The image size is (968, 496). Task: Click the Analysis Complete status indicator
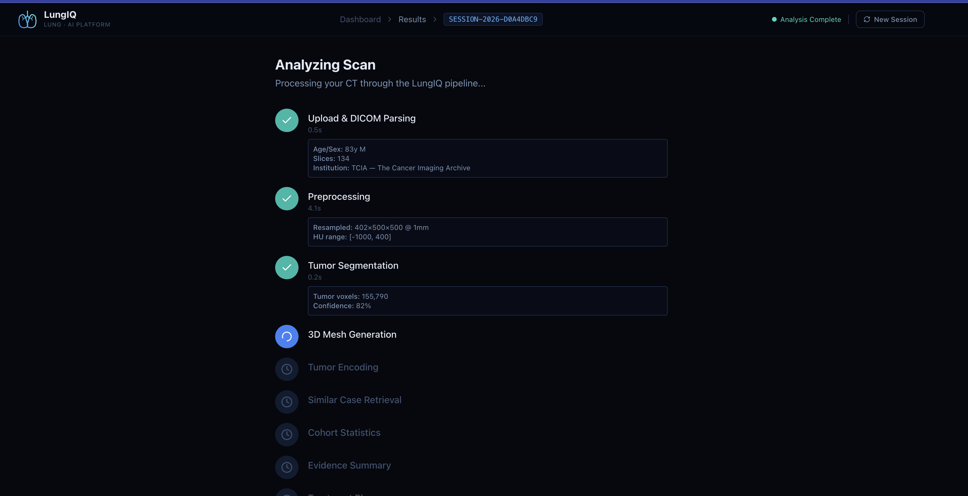coord(806,19)
